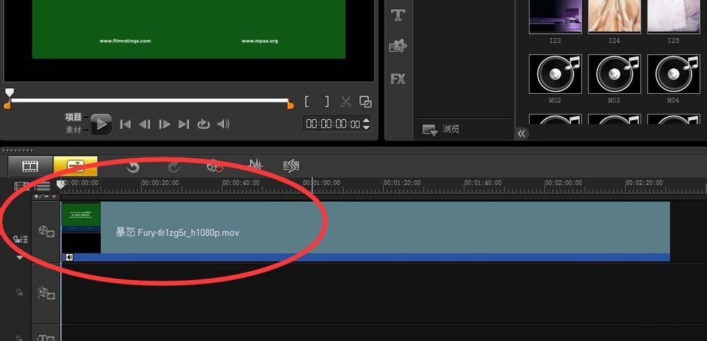Open the Sound Mixer waveform tool
Screen dimensions: 707x341
tap(255, 165)
